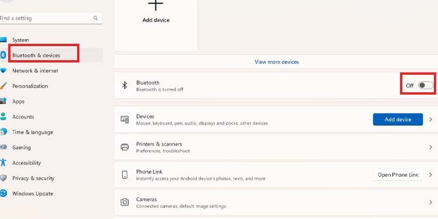Expand the Cameras row chevron
The image size is (438, 219).
(x=430, y=202)
